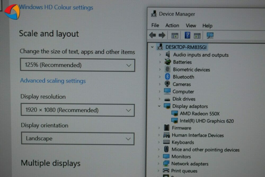Screen dimensions: 265x177
Task: Open the 125% (Recommended) scaling dropdown
Action: click(78, 65)
